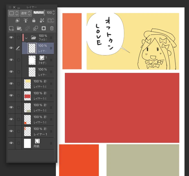Screen dimensions: 189x176
Task: Hide the フォルダ folder layer
Action: point(11,37)
